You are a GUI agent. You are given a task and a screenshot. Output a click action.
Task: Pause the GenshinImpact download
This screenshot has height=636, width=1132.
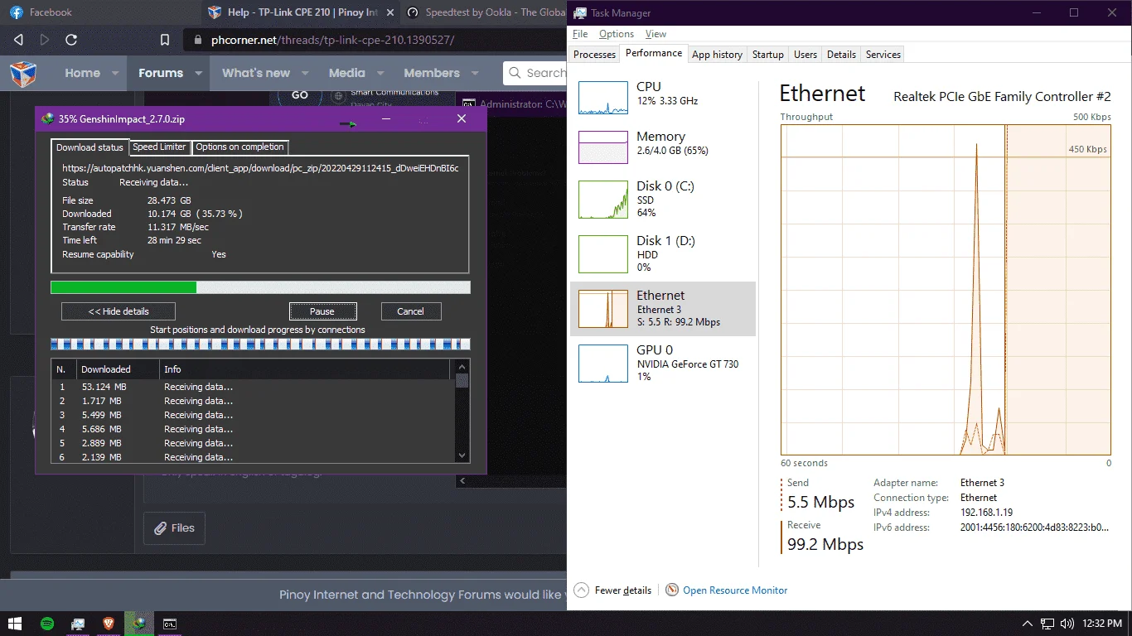point(322,311)
